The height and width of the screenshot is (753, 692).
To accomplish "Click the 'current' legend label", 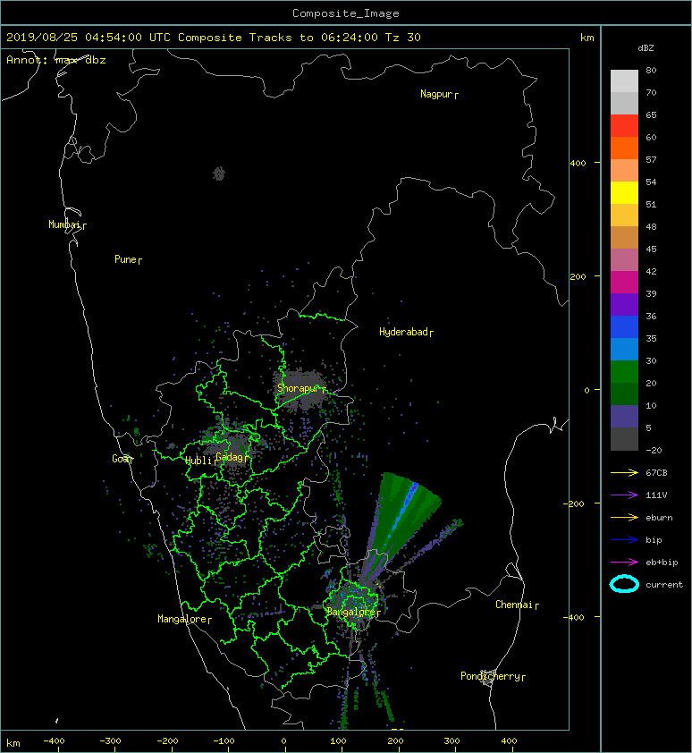I will (x=664, y=585).
